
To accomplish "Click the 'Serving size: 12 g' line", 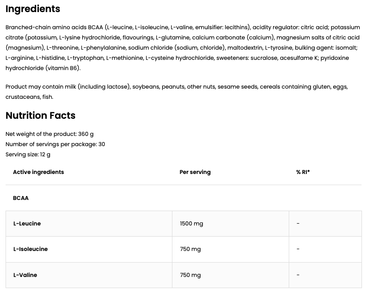I will click(28, 154).
